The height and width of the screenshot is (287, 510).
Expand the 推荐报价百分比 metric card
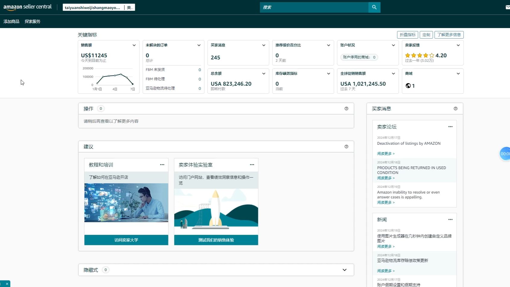[x=329, y=45]
